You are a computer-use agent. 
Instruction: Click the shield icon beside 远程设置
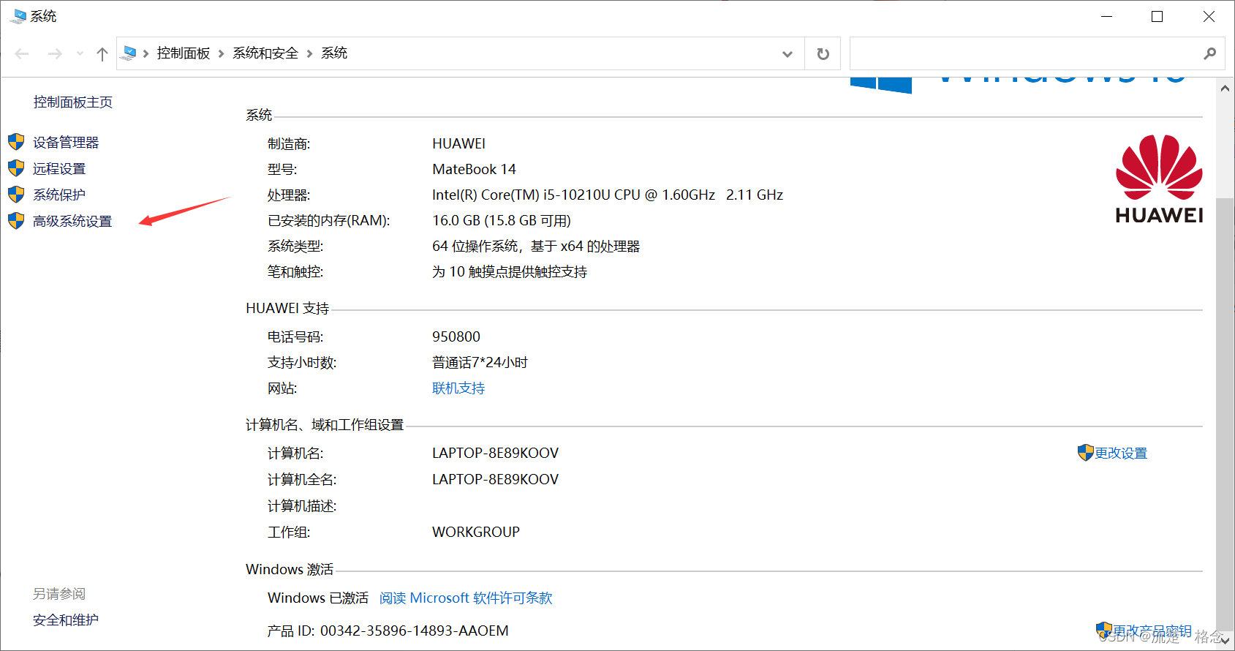click(16, 168)
